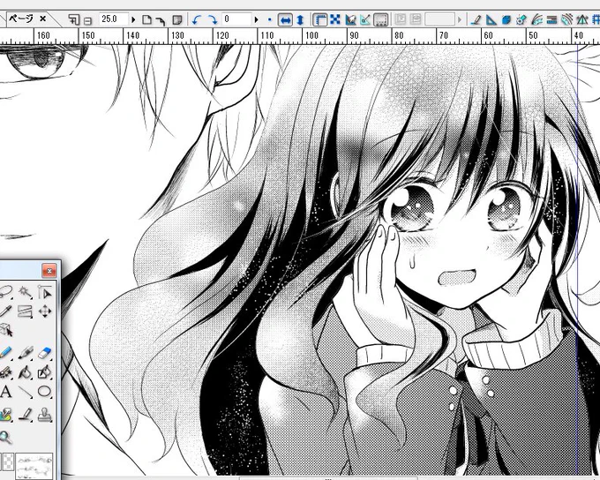Switch to the ページ tab
Image resolution: width=600 pixels, height=480 pixels.
tap(21, 19)
